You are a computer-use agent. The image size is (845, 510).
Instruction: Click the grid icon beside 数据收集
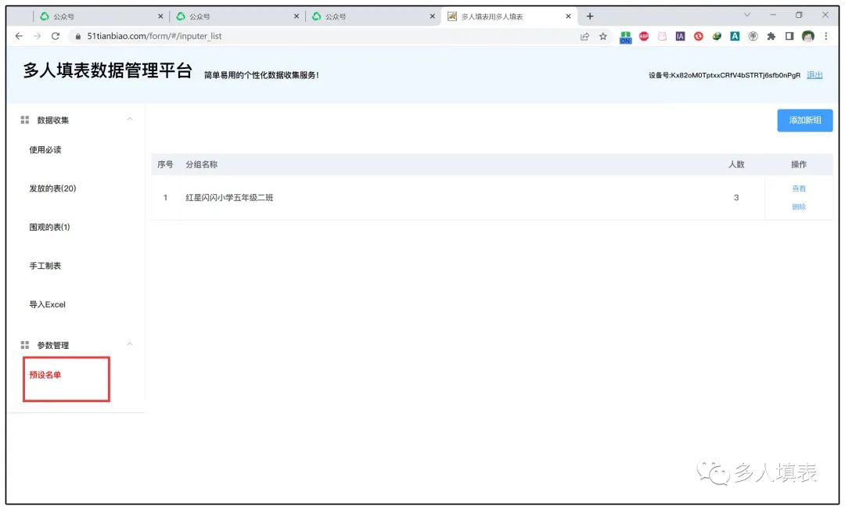25,120
